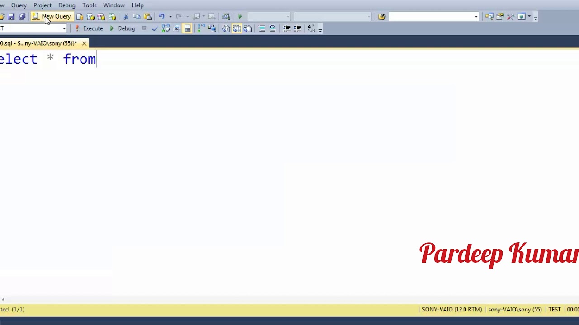Toggle Include Actual Execution Plan

coord(201,28)
